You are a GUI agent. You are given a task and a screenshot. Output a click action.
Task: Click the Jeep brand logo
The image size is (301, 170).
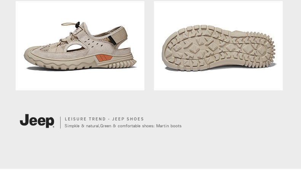pyautogui.click(x=37, y=121)
